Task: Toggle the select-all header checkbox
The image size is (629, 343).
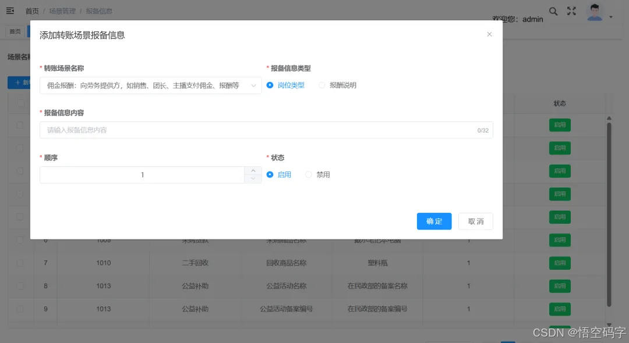Action: (x=20, y=103)
